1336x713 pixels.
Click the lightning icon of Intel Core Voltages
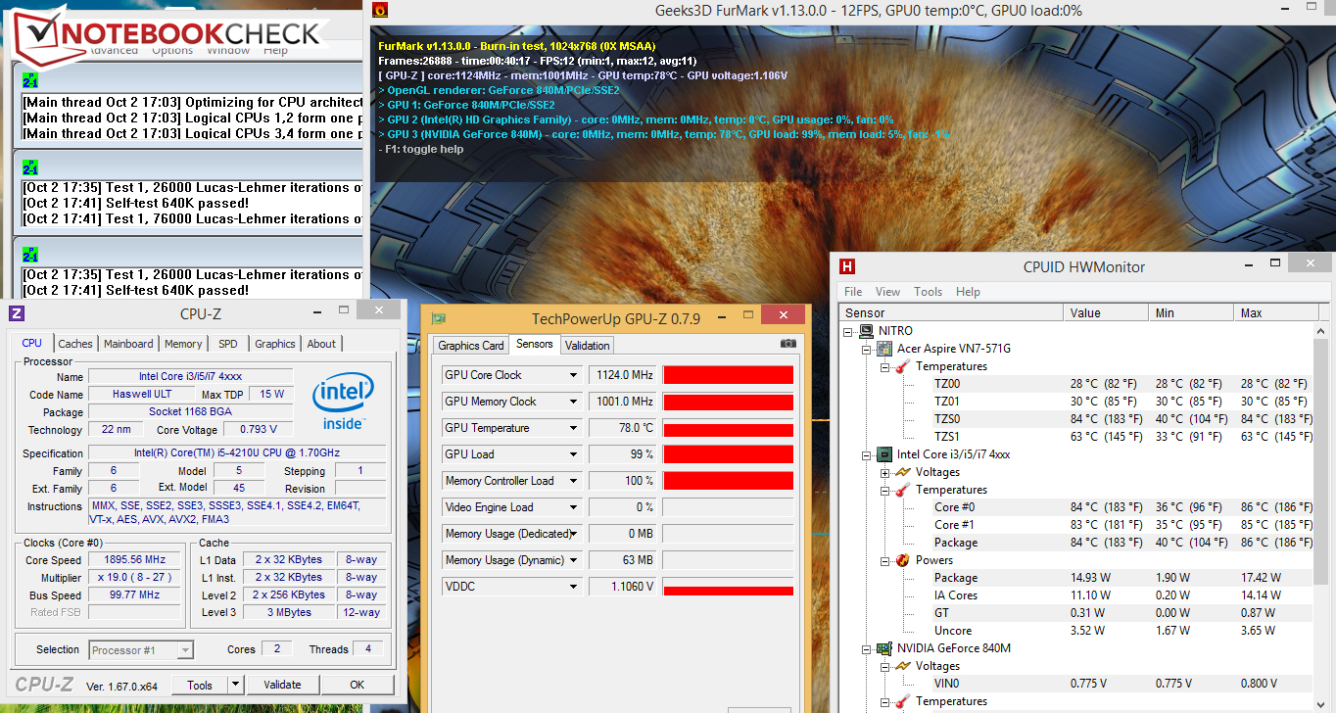(x=902, y=472)
